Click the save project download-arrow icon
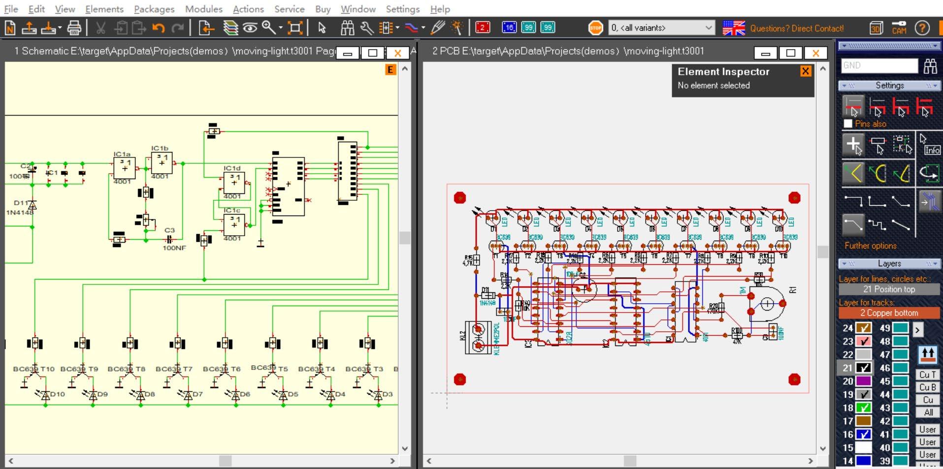Viewport: 943px width, 469px height. click(x=48, y=28)
